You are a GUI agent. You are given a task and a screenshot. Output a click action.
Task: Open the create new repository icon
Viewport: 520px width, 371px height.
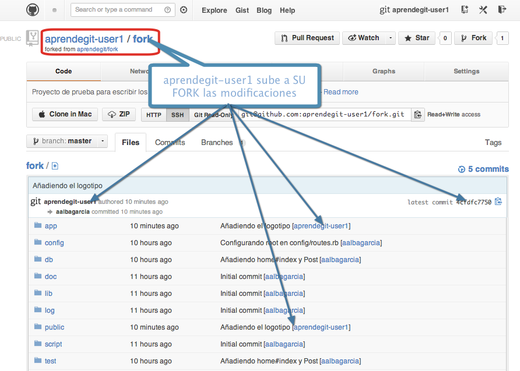pos(465,10)
